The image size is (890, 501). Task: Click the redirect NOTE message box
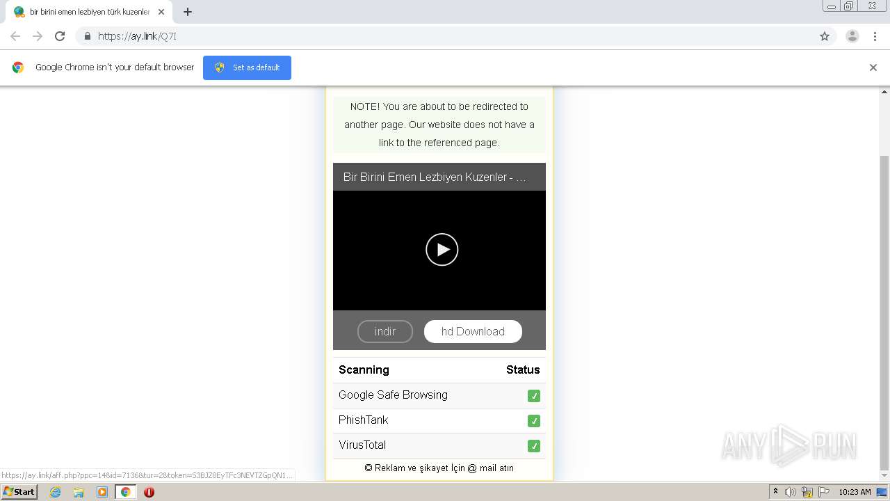pyautogui.click(x=439, y=125)
